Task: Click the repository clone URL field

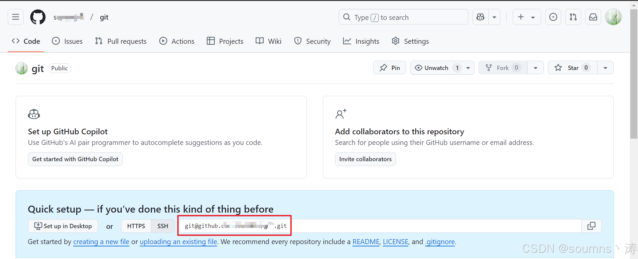Action: click(x=380, y=226)
